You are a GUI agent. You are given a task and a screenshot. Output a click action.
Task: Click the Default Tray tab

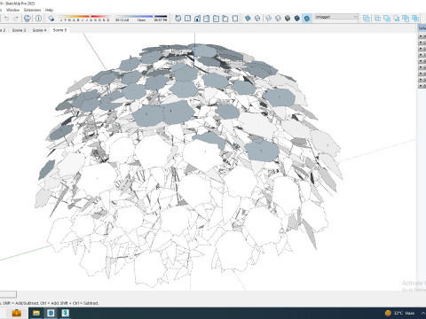[422, 28]
